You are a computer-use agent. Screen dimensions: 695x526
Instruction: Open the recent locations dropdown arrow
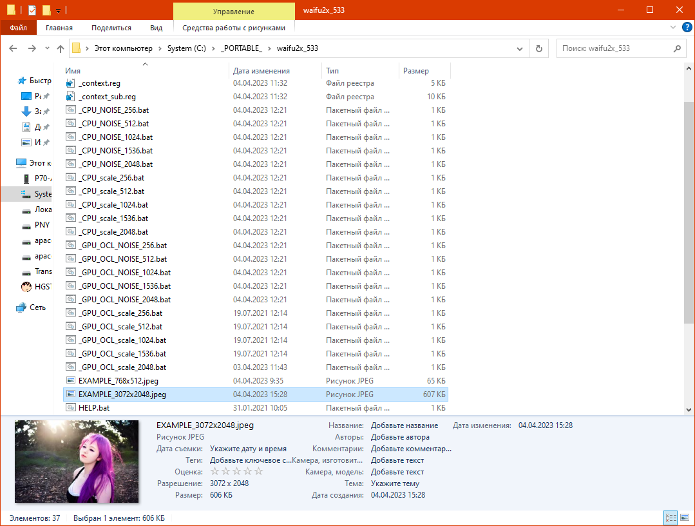tap(47, 48)
